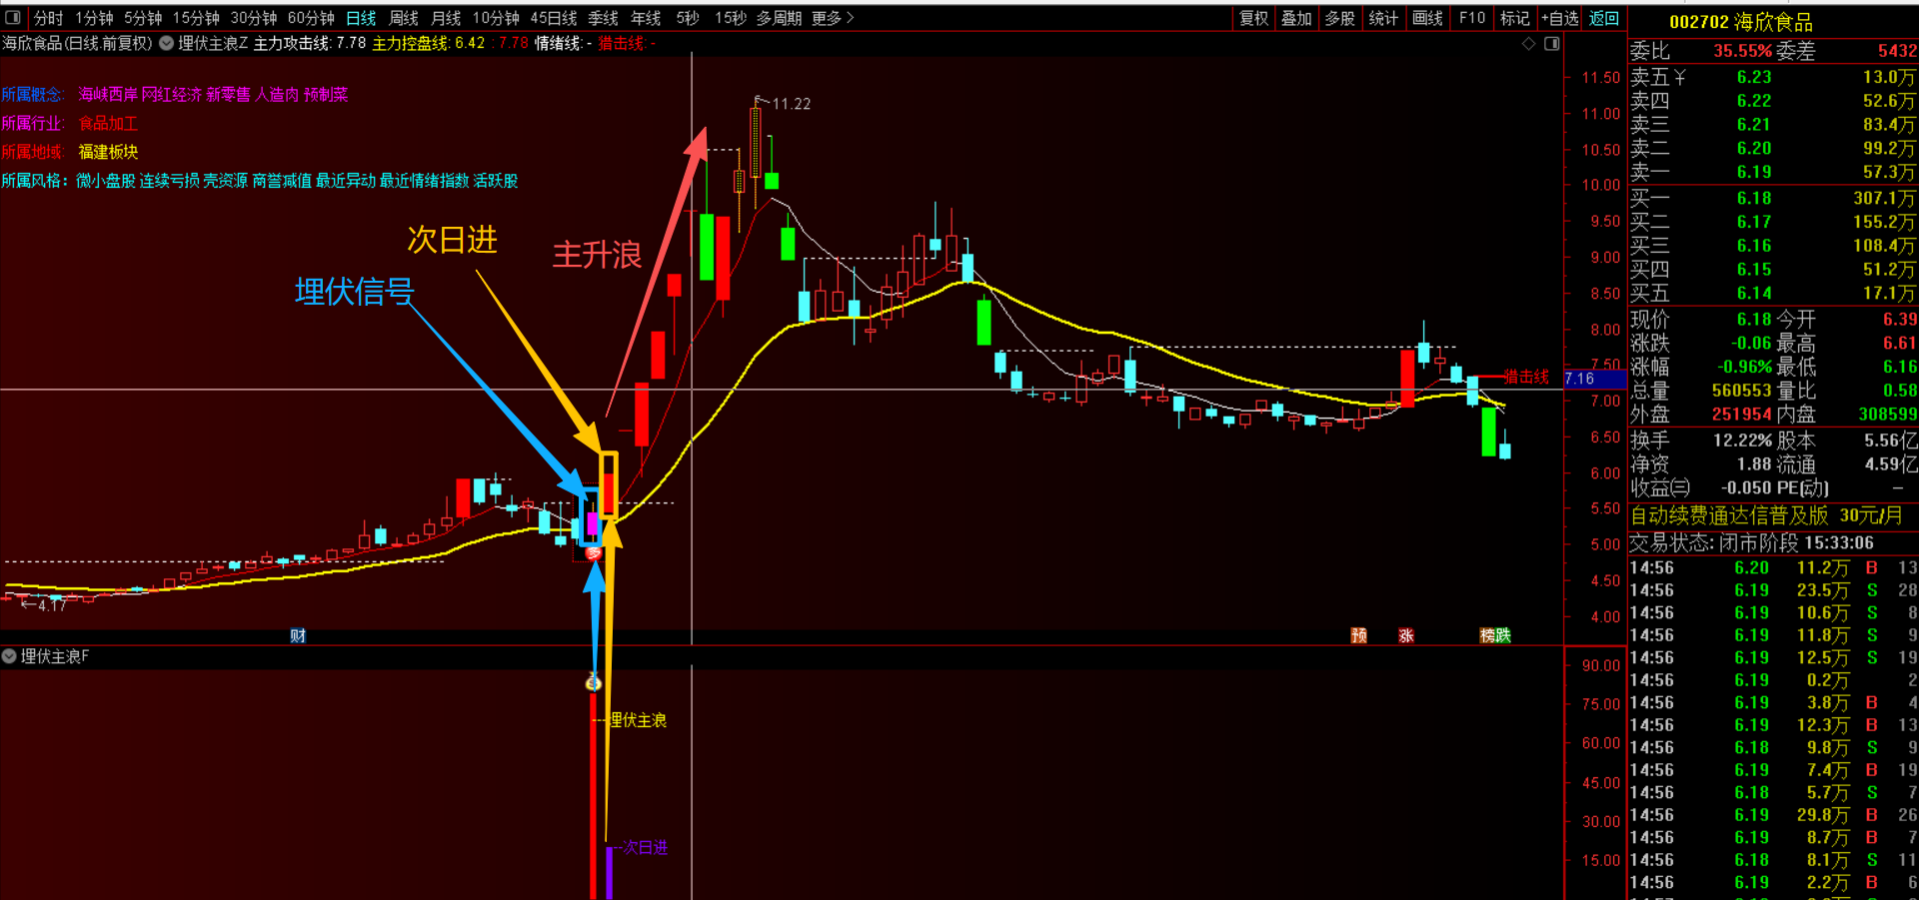Click the 卖一 price 6.19
This screenshot has height=900, width=1919.
click(1753, 172)
